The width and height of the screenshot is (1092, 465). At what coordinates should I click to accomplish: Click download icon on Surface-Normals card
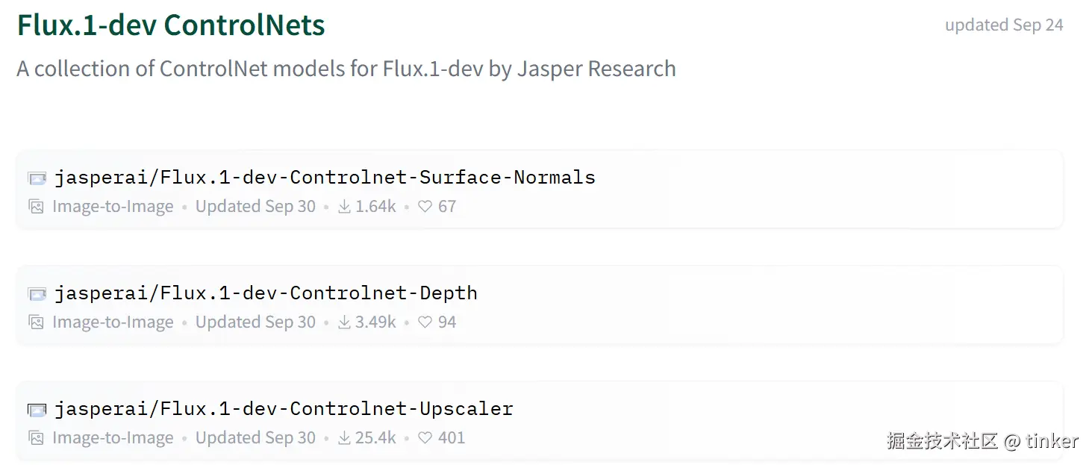point(344,207)
